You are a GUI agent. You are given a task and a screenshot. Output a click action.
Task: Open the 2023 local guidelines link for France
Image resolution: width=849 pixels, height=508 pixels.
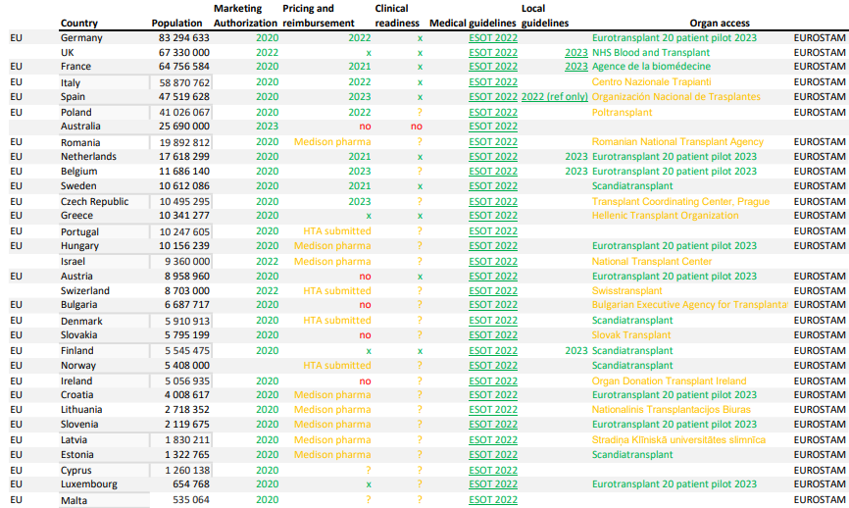pyautogui.click(x=576, y=67)
